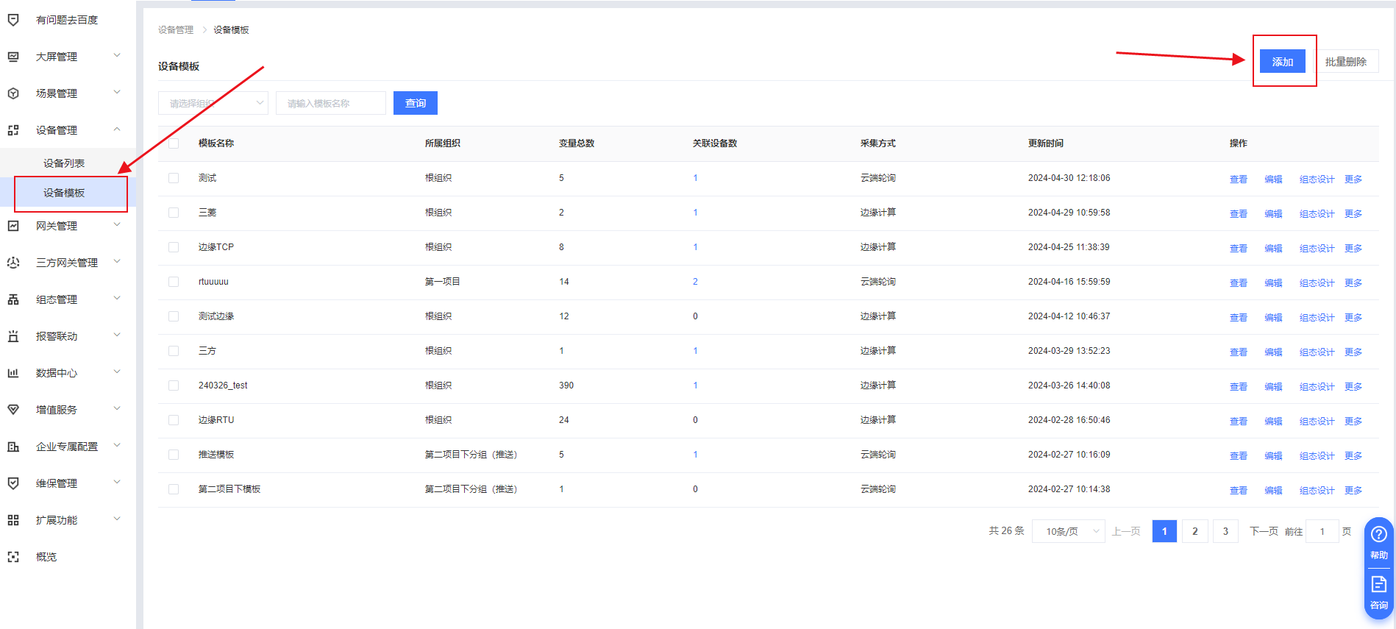Focus the 请输入模板名称 search field
Viewport: 1396px width, 629px height.
click(330, 103)
